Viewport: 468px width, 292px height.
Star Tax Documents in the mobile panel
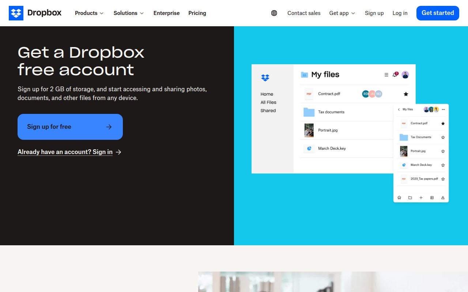pyautogui.click(x=443, y=138)
